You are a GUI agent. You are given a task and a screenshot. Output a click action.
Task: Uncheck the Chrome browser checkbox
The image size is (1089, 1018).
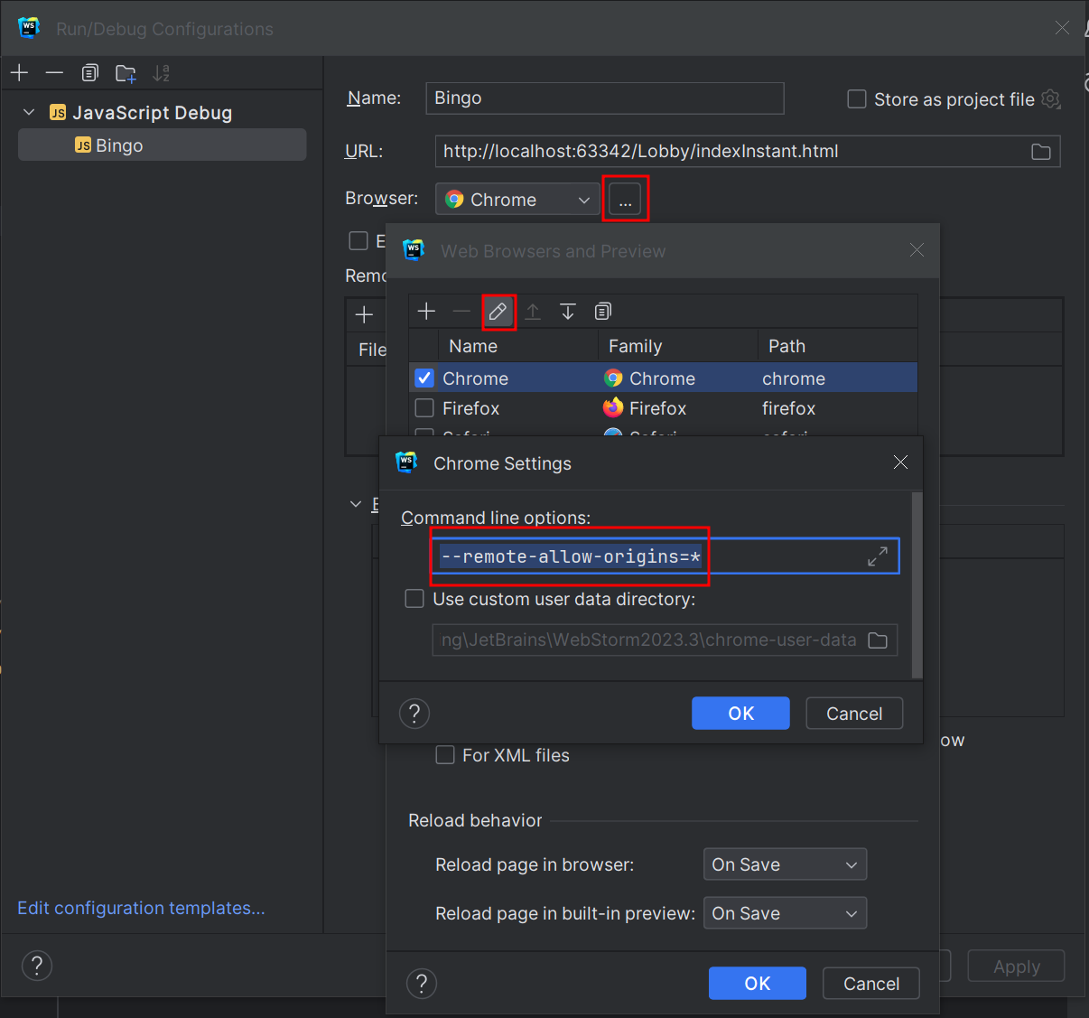(424, 378)
